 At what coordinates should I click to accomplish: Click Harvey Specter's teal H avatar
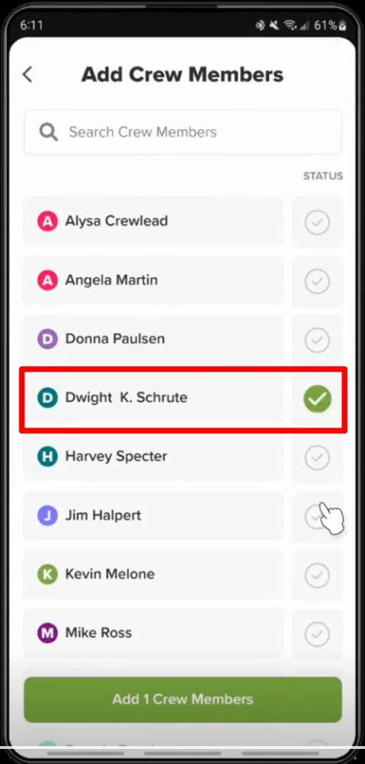point(47,457)
